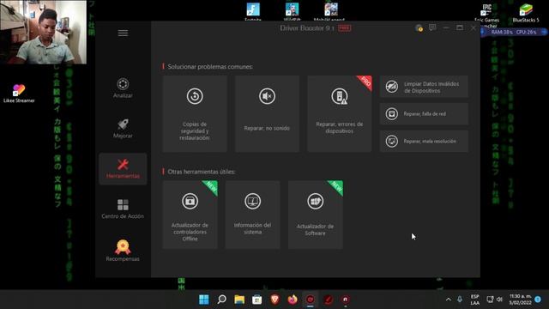Open the Mejorar section
This screenshot has height=309, width=549.
coord(123,128)
